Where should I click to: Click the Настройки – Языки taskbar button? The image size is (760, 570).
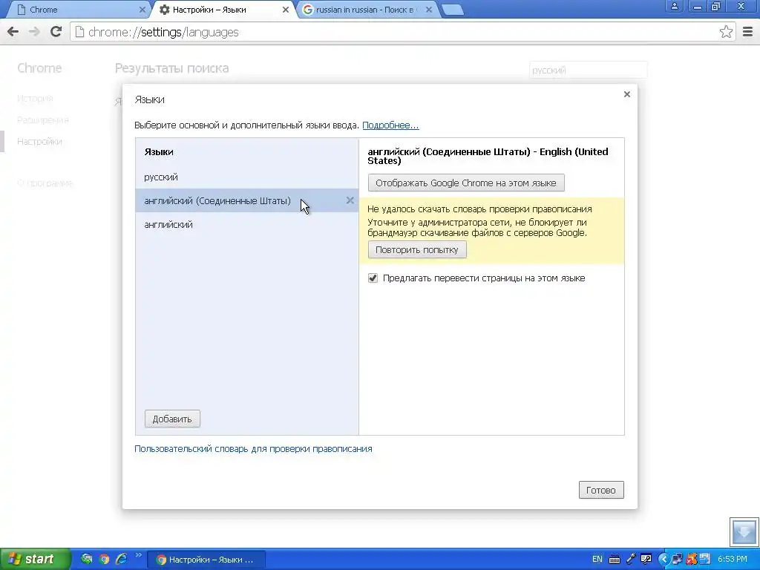tap(206, 560)
